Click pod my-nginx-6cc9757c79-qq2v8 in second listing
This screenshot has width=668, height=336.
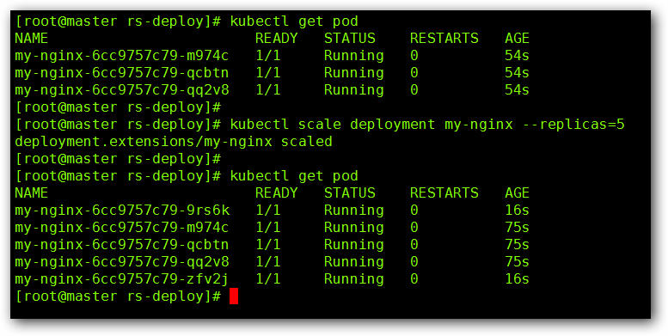[x=122, y=262]
